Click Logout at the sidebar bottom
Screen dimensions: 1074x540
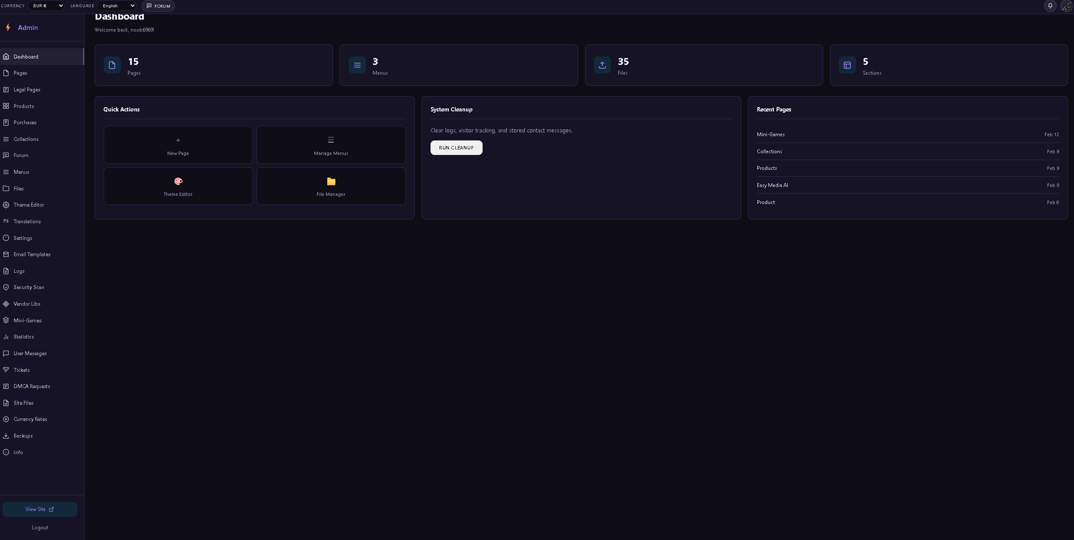pos(40,527)
